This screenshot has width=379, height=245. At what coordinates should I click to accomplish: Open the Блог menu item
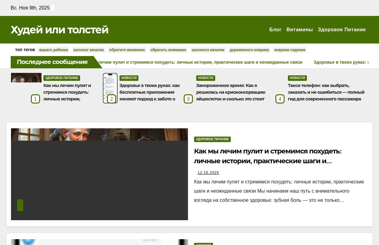coord(275,29)
